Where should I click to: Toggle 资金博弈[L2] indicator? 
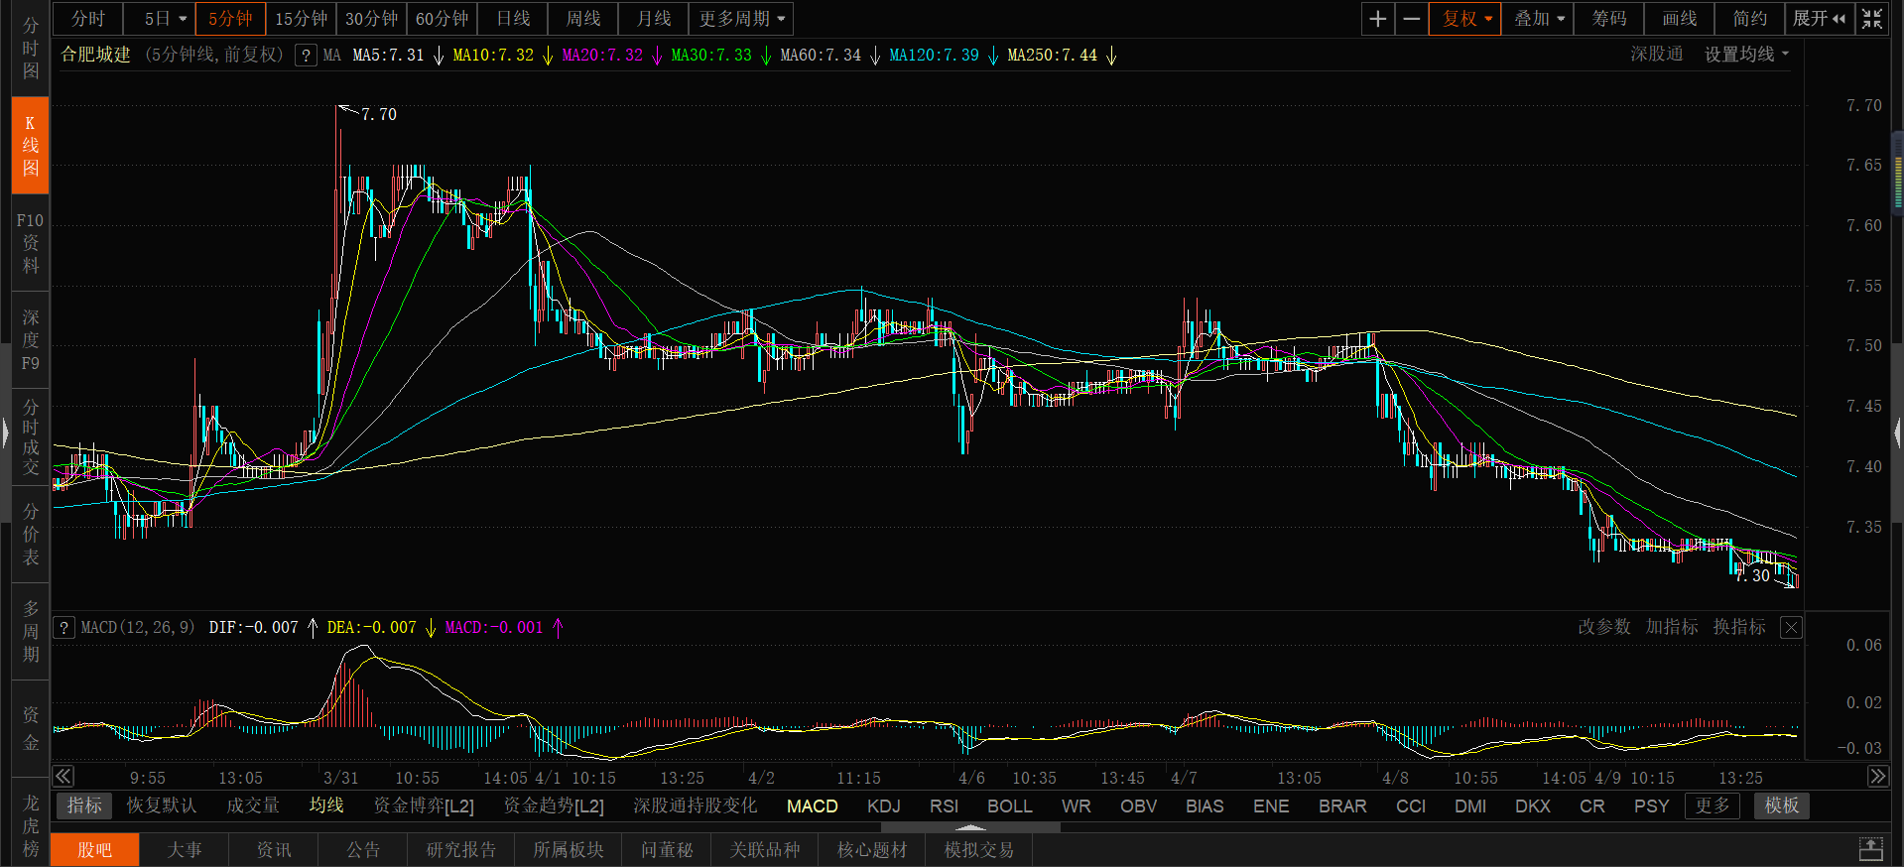[x=424, y=805]
